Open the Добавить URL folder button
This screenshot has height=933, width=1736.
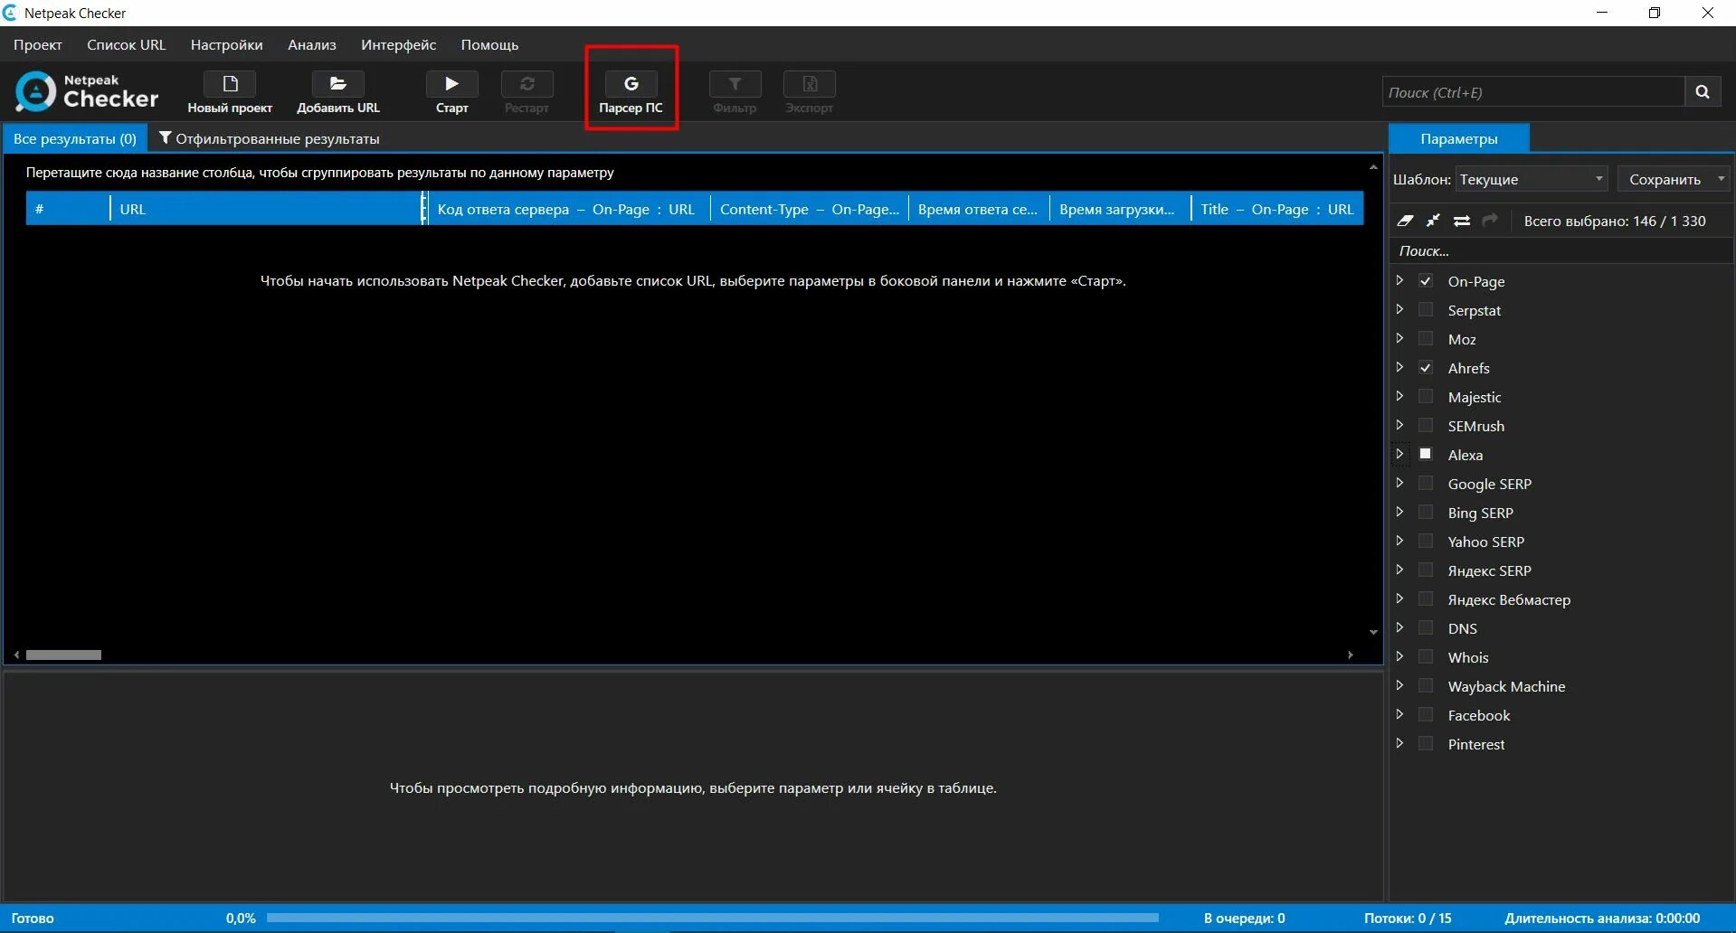[338, 93]
